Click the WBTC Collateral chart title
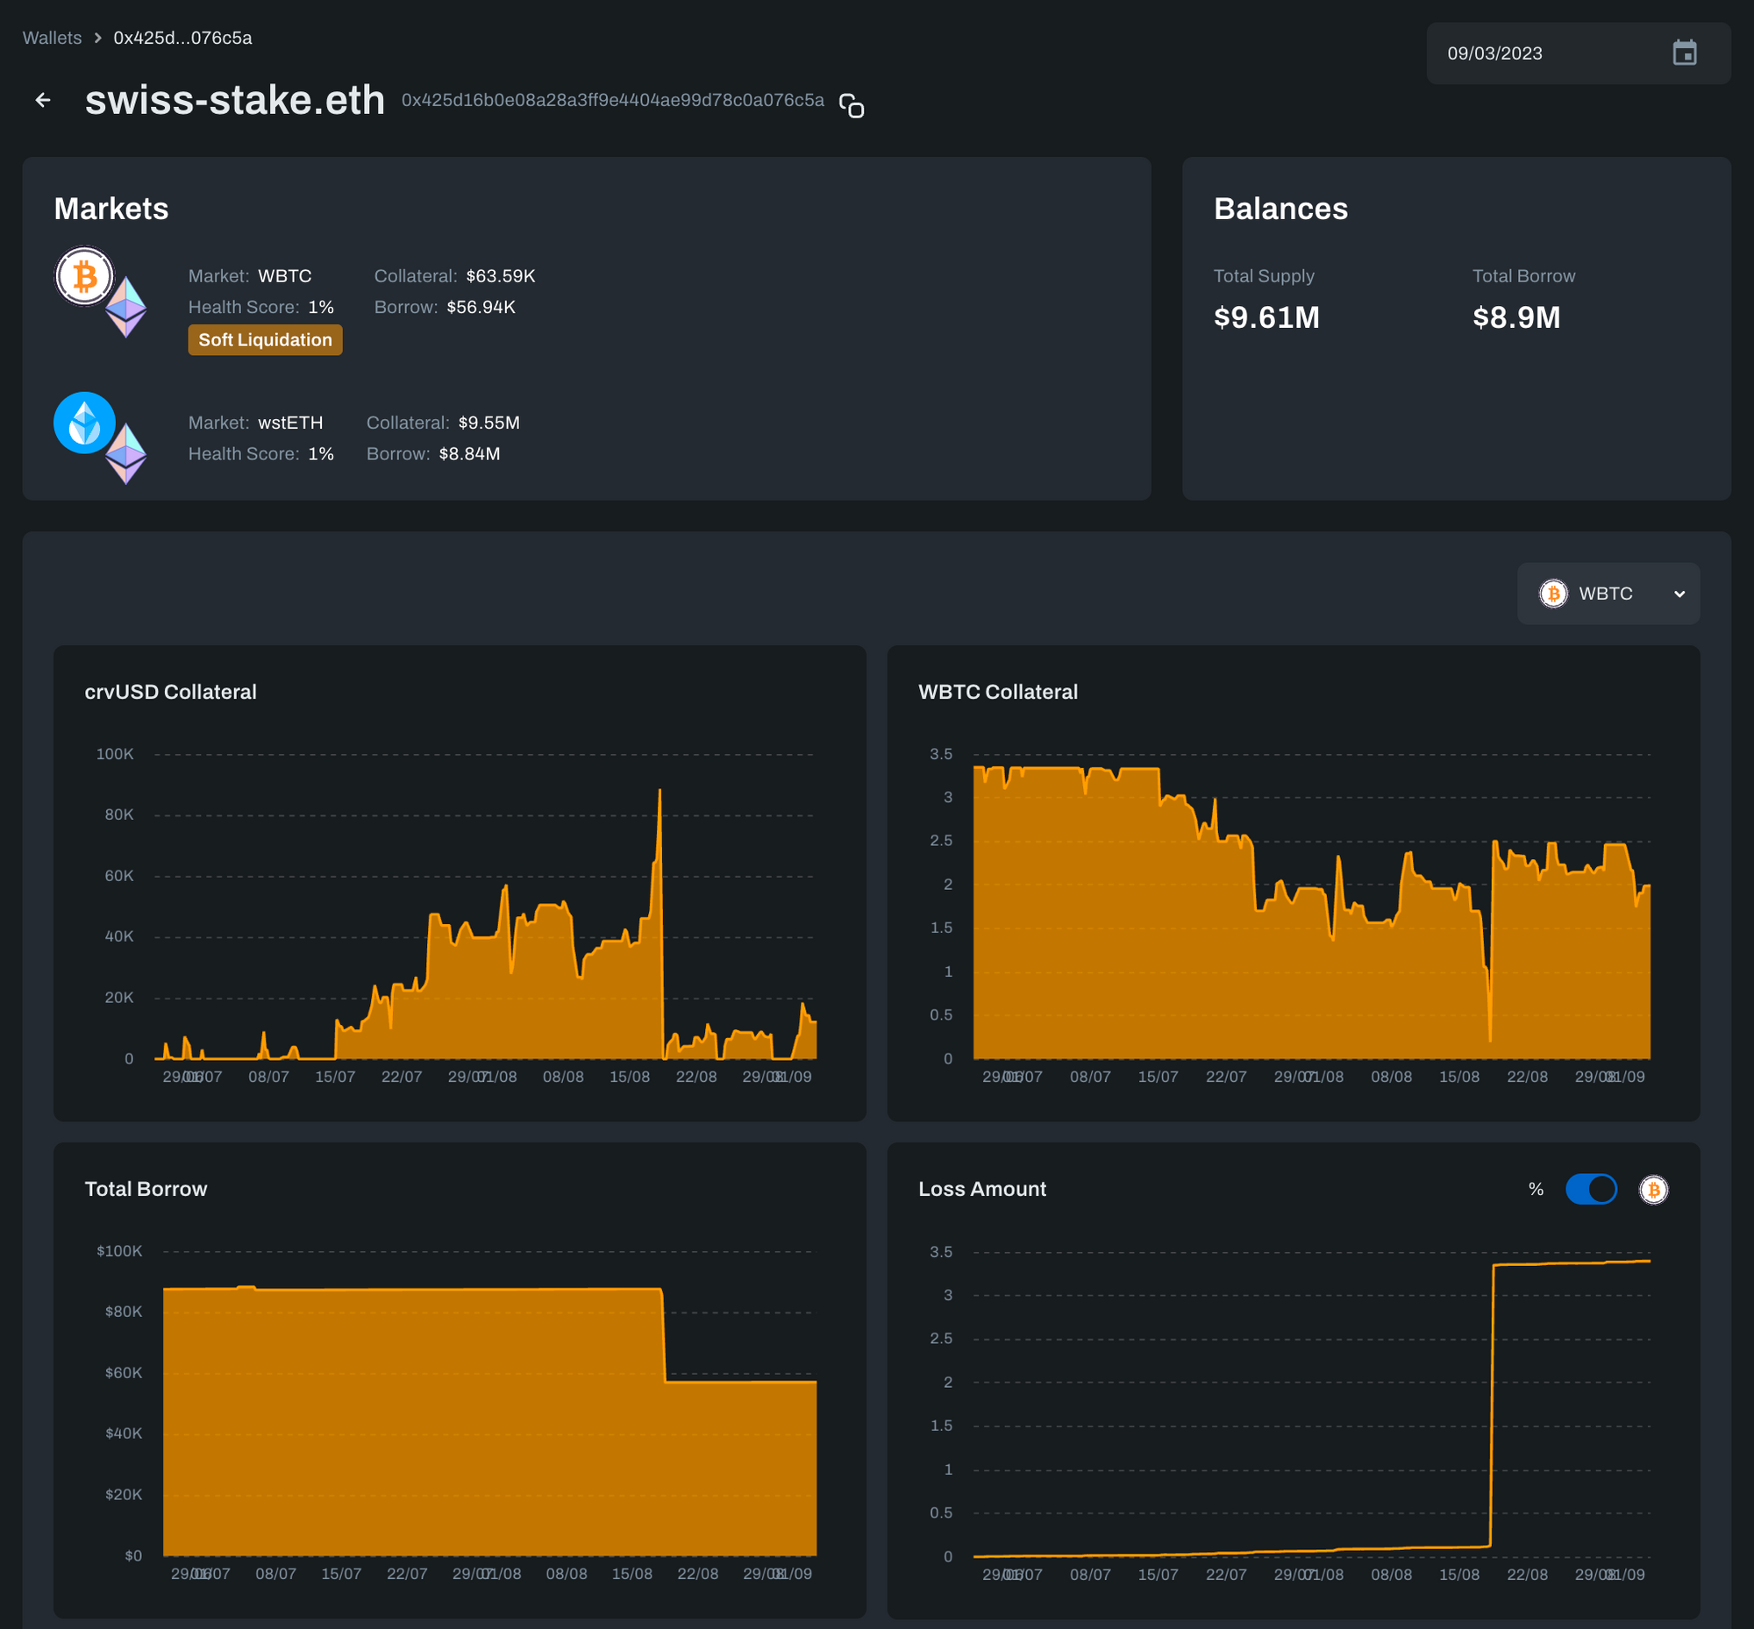The image size is (1754, 1629). pyautogui.click(x=997, y=692)
